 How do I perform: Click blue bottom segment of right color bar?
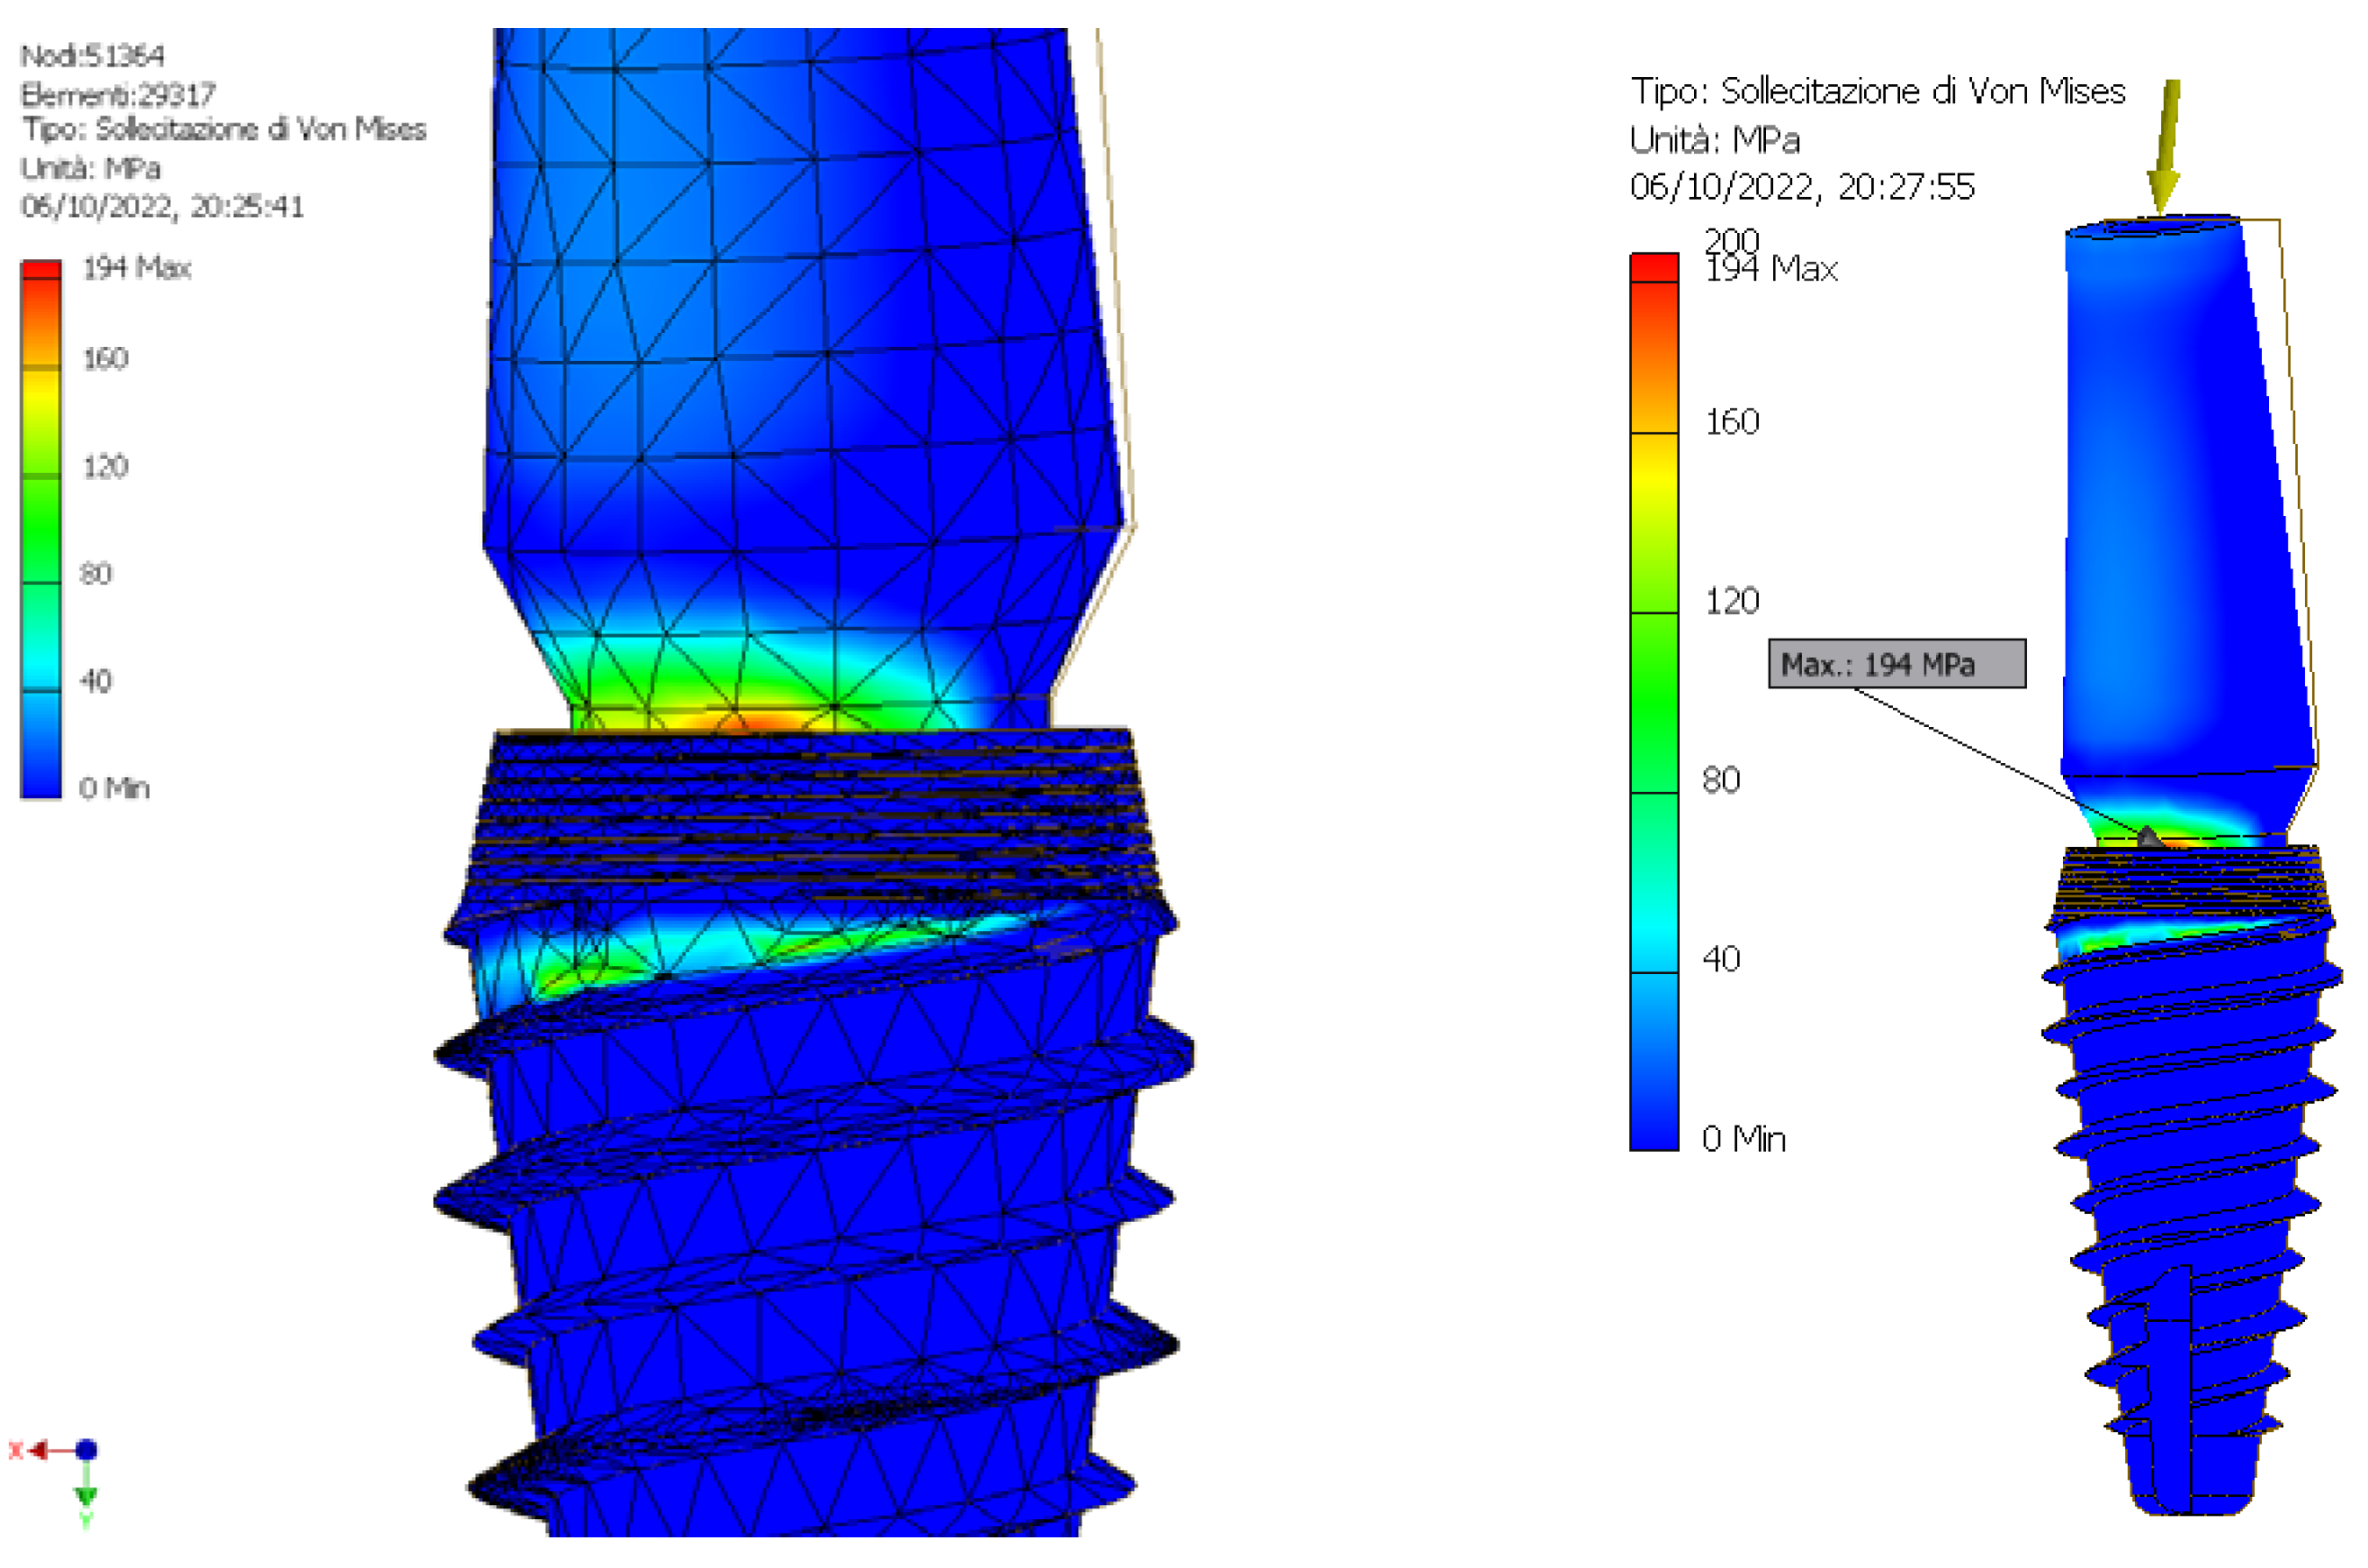pos(1654,1060)
